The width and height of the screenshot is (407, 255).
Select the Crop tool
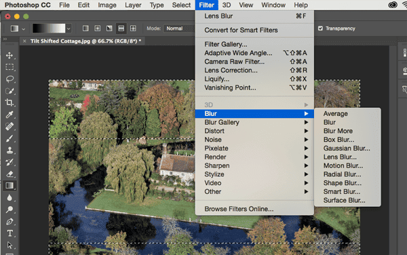(x=9, y=102)
